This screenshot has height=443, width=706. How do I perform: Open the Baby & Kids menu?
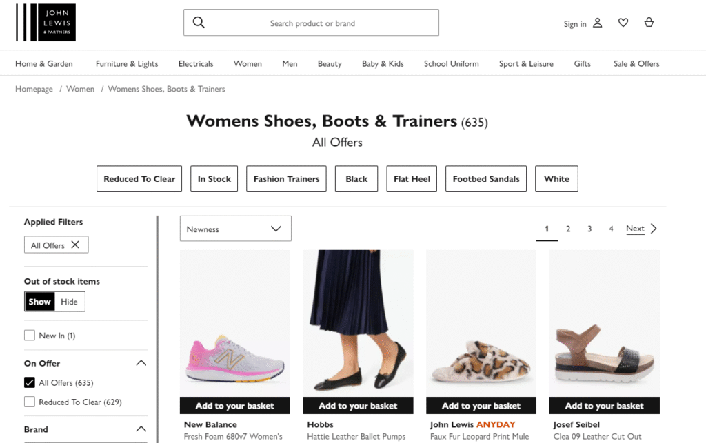(x=383, y=64)
